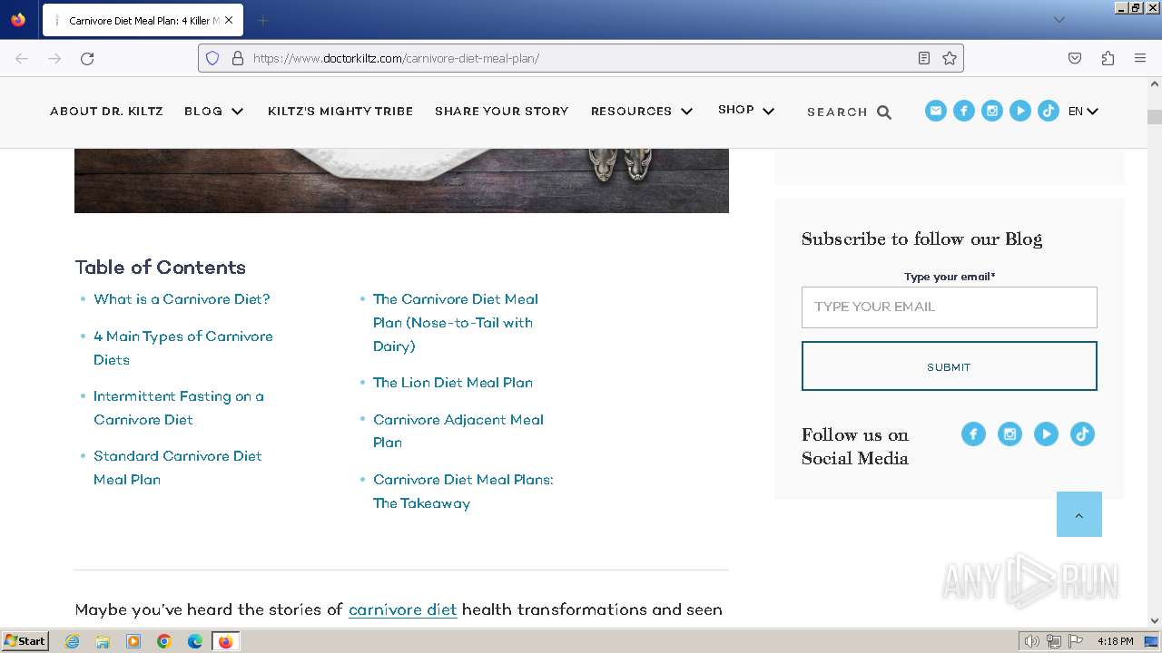This screenshot has height=653, width=1162.
Task: Click the page vertical scrollbar thumb
Action: [1155, 117]
